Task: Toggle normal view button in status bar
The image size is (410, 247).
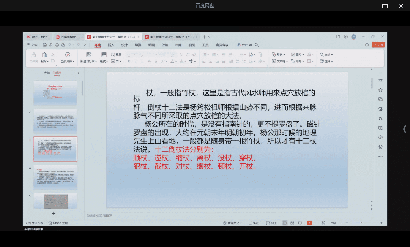Action: pos(285,223)
